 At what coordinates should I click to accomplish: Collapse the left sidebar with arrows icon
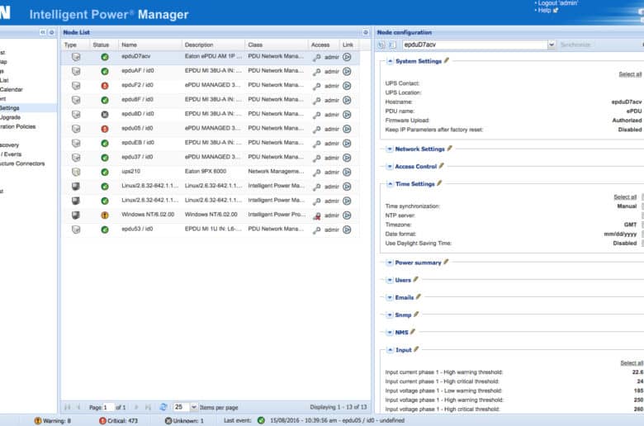(x=43, y=32)
